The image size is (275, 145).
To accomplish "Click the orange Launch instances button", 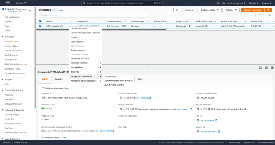I will point(252,10).
